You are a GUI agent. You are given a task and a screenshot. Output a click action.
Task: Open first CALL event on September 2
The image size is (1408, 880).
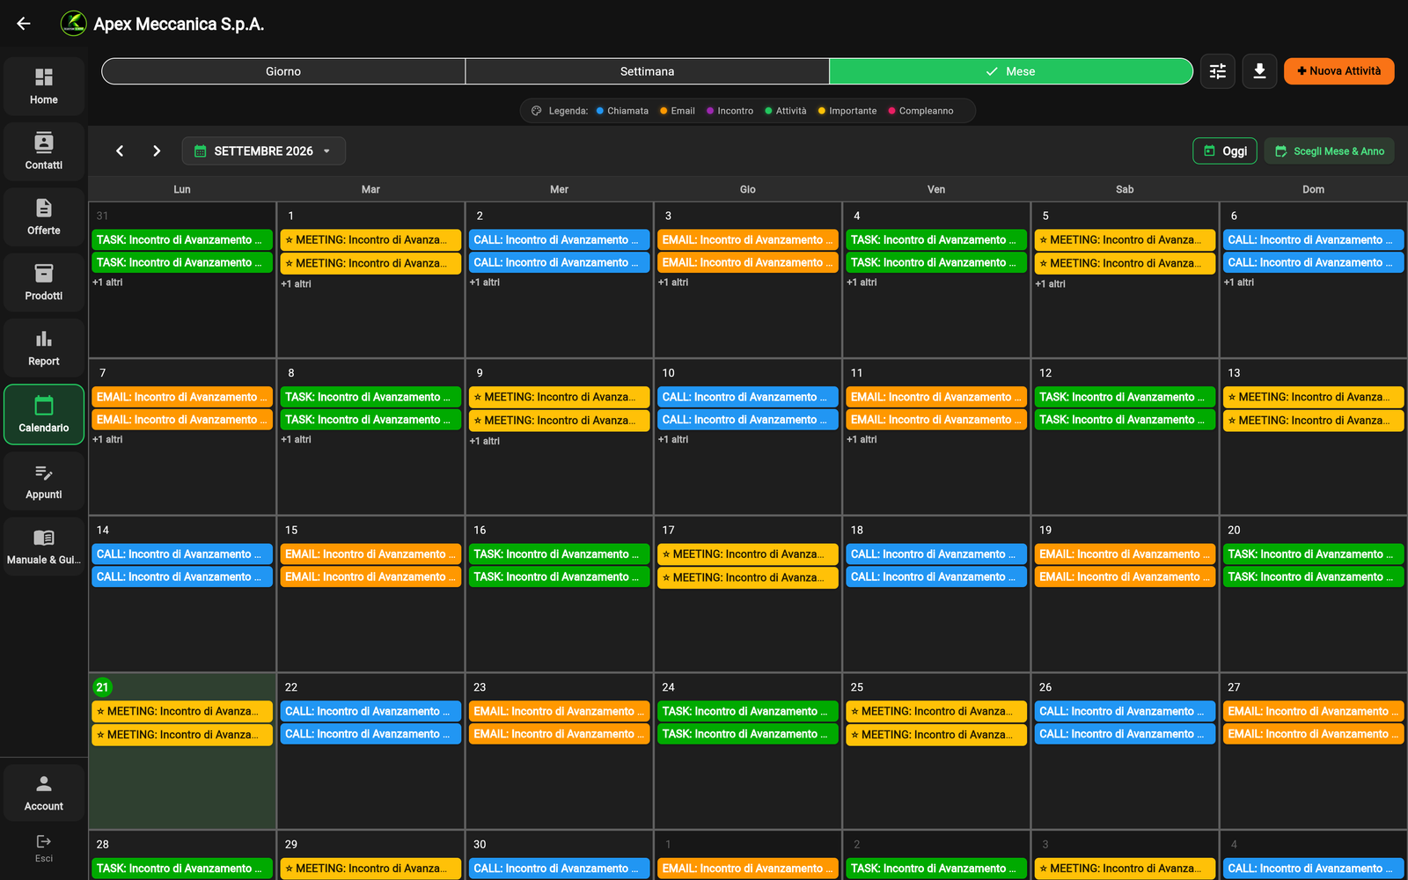click(559, 239)
